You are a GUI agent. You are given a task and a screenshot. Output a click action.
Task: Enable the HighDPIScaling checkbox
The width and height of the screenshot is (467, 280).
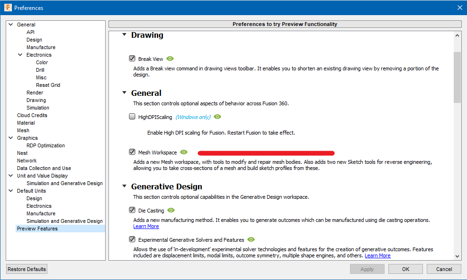(x=132, y=117)
